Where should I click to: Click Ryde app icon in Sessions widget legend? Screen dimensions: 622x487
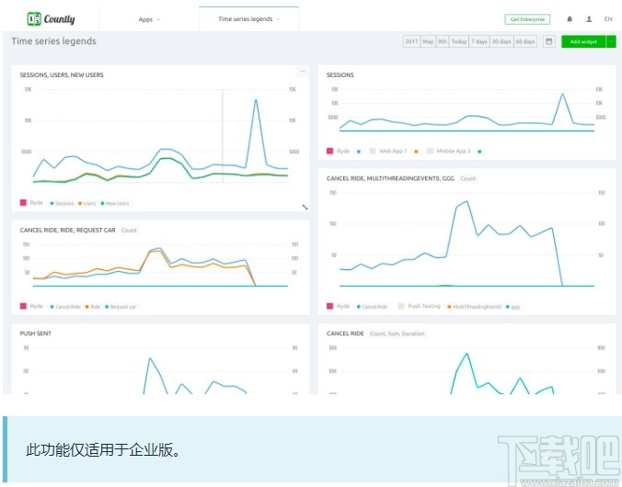tap(329, 151)
